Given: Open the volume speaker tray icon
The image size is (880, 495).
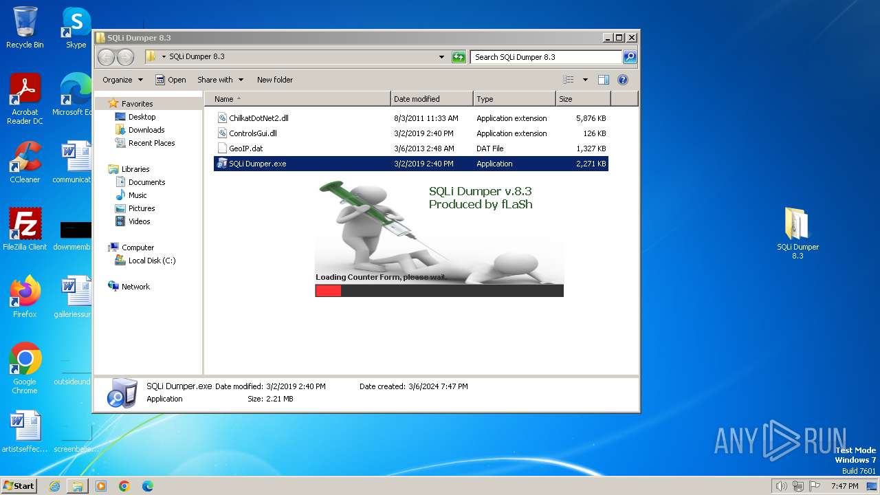Looking at the screenshot, I should [x=781, y=486].
